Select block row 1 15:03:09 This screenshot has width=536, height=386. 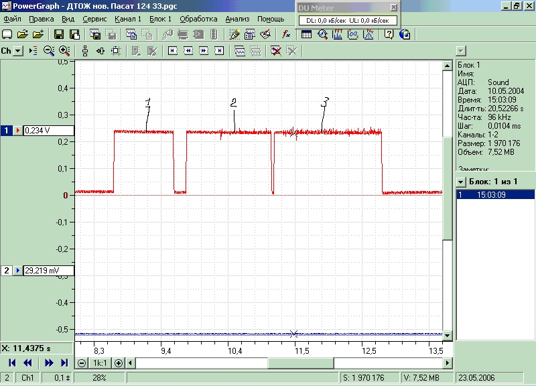click(495, 195)
